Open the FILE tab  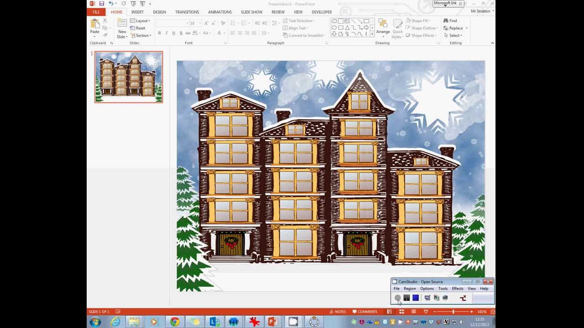[x=96, y=12]
